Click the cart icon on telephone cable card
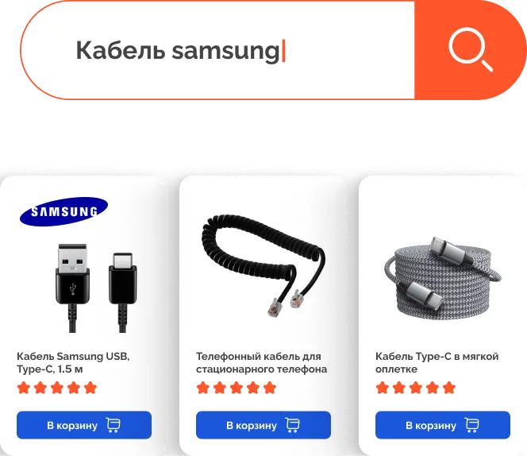 pyautogui.click(x=292, y=425)
